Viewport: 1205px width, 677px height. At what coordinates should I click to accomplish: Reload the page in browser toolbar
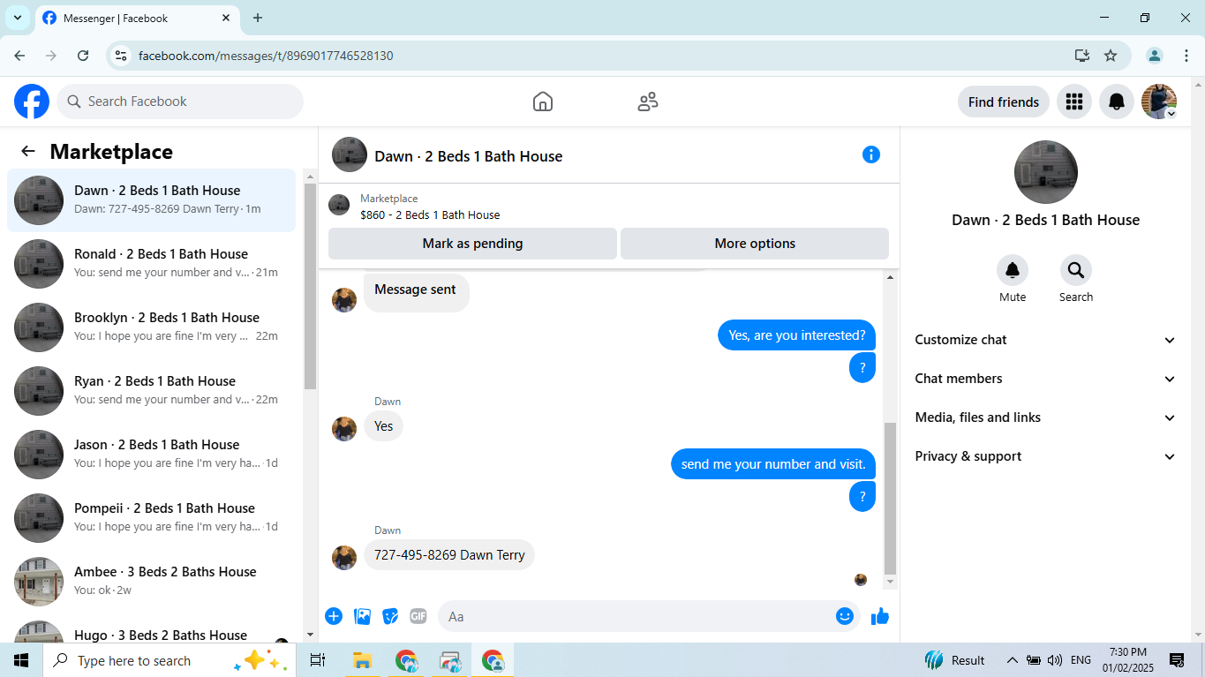click(x=83, y=56)
